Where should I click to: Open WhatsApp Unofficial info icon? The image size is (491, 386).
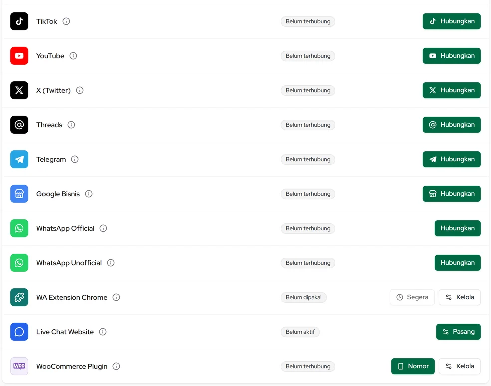tap(111, 263)
